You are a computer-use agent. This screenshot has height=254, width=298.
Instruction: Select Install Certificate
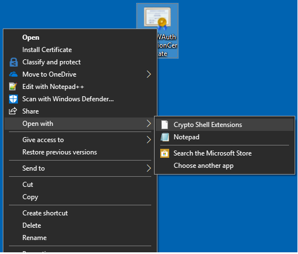[80, 50]
